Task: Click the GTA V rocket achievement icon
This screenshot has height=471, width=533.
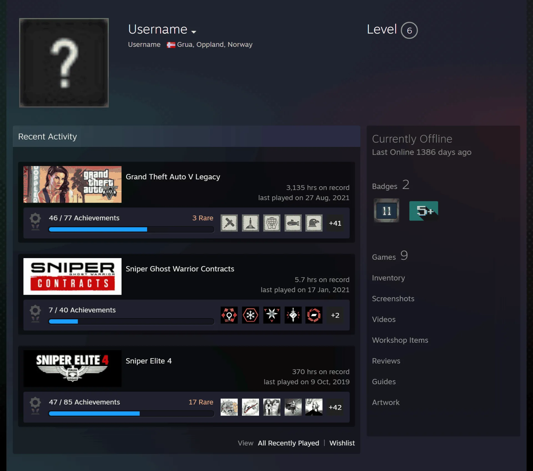Action: (250, 223)
